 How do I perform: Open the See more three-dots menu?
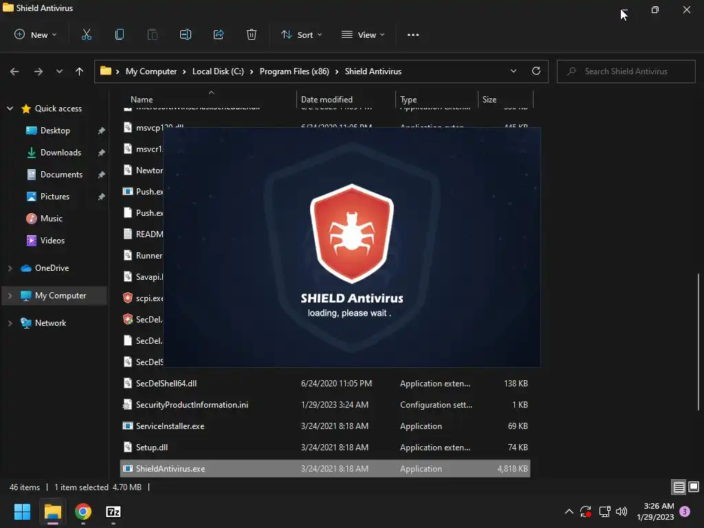click(413, 34)
